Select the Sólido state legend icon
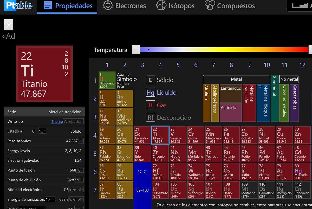This screenshot has width=312, height=209. pos(150,80)
